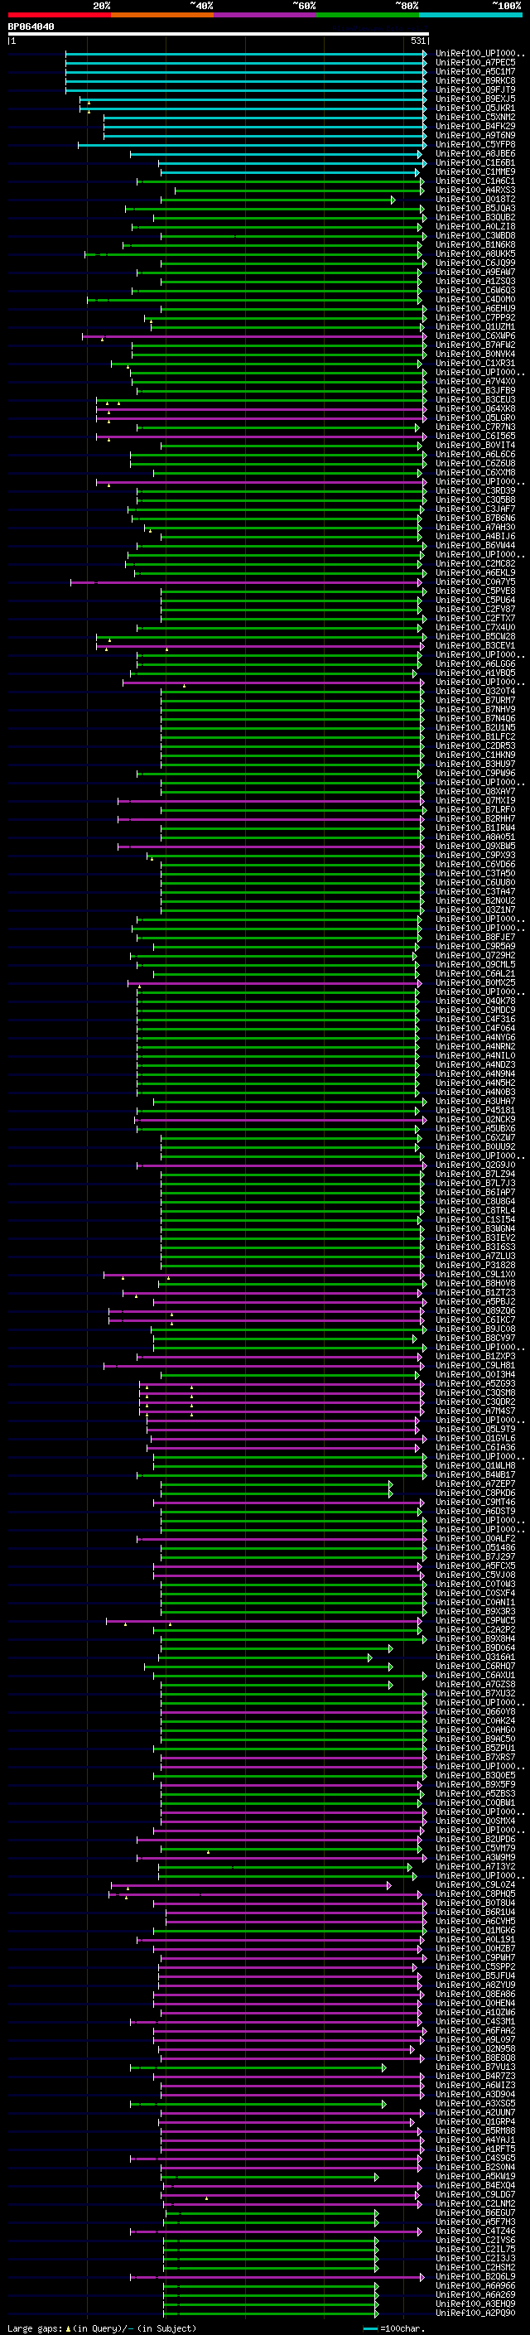Click label UniRef100_C7X4U0
This screenshot has width=530, height=2335.
[475, 628]
